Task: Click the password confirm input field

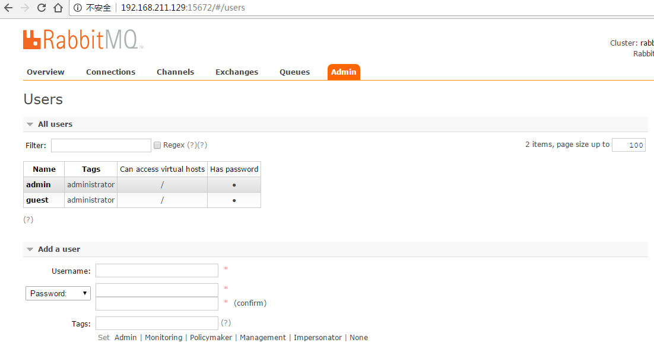Action: [x=157, y=303]
